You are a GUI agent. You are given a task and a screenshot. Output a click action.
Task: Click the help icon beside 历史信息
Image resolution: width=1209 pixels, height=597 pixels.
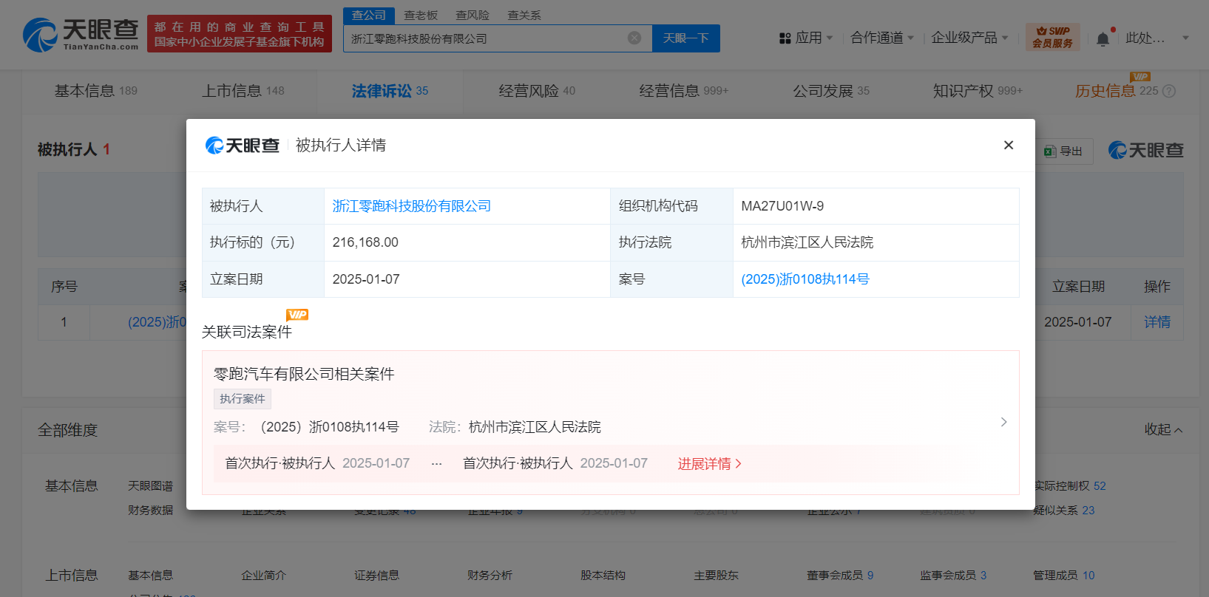point(1169,91)
